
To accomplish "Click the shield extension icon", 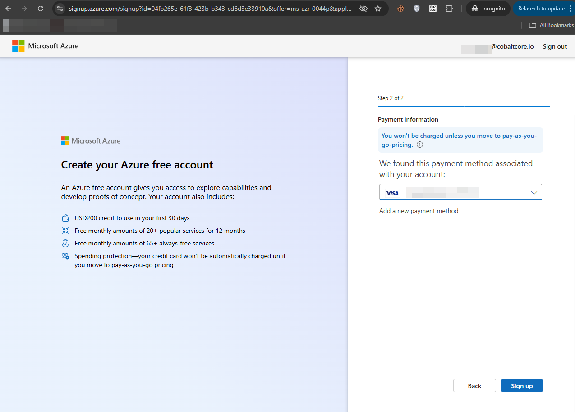I will (417, 9).
